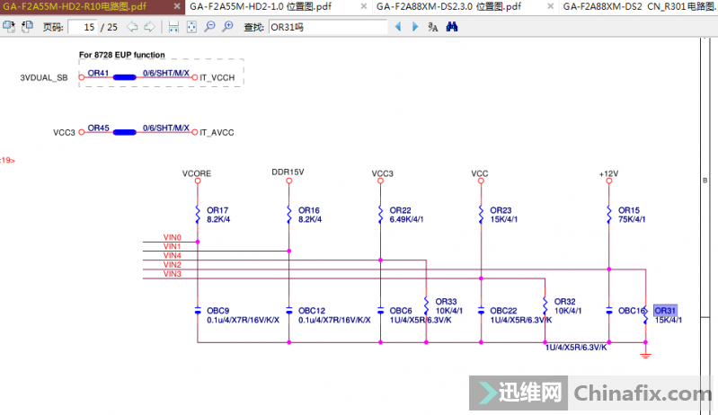Click the OBC12 capacitor label
The width and height of the screenshot is (718, 415).
pos(312,311)
